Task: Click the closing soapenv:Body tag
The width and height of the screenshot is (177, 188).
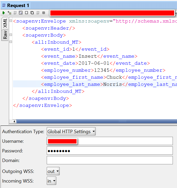Action: point(46,99)
